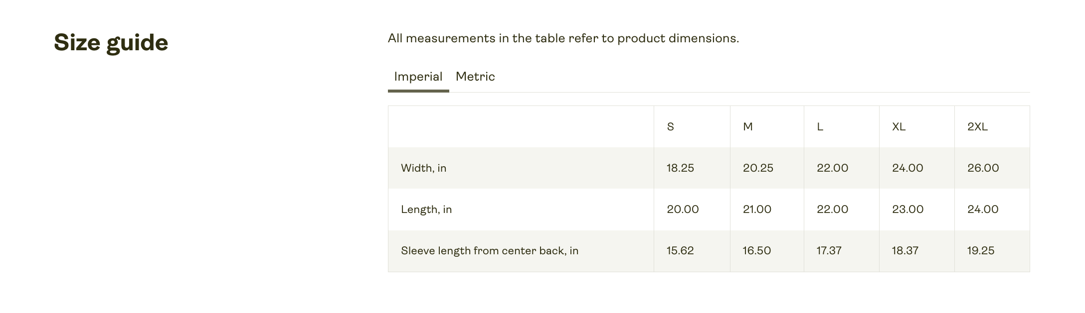The height and width of the screenshot is (313, 1085).
Task: Click Sleeve length from center back label
Action: tap(489, 251)
